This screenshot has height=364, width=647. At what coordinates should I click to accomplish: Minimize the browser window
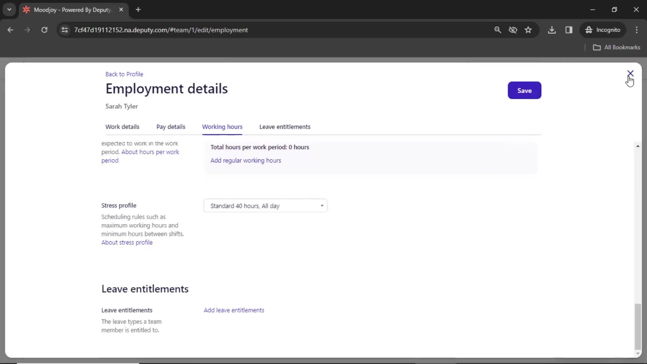(593, 10)
